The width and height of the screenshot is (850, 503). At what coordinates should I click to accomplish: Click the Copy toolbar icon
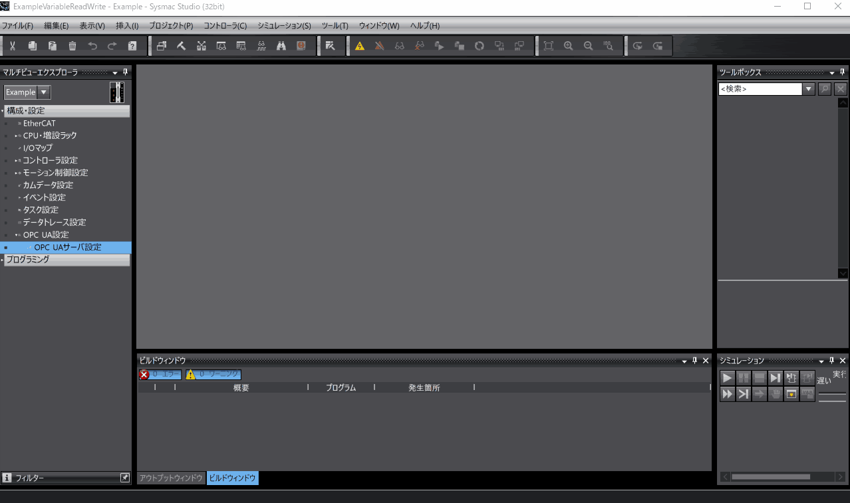click(33, 46)
